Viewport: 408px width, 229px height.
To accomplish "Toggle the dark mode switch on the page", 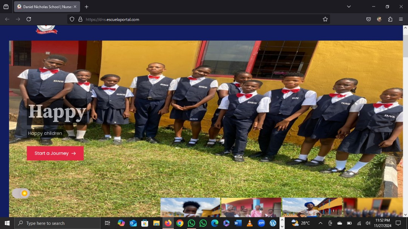I will pyautogui.click(x=21, y=194).
